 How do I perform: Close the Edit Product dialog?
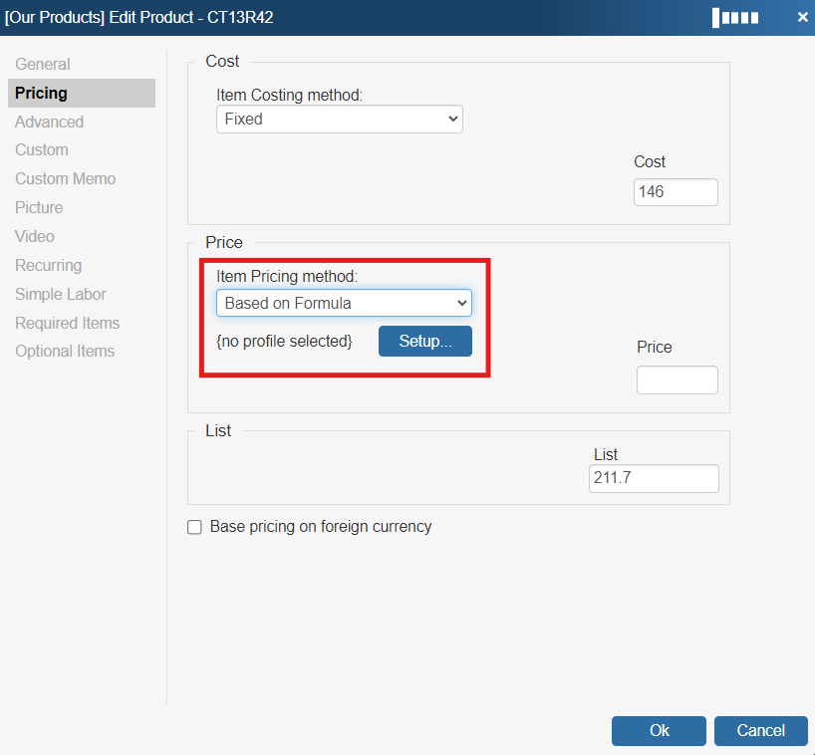click(802, 17)
